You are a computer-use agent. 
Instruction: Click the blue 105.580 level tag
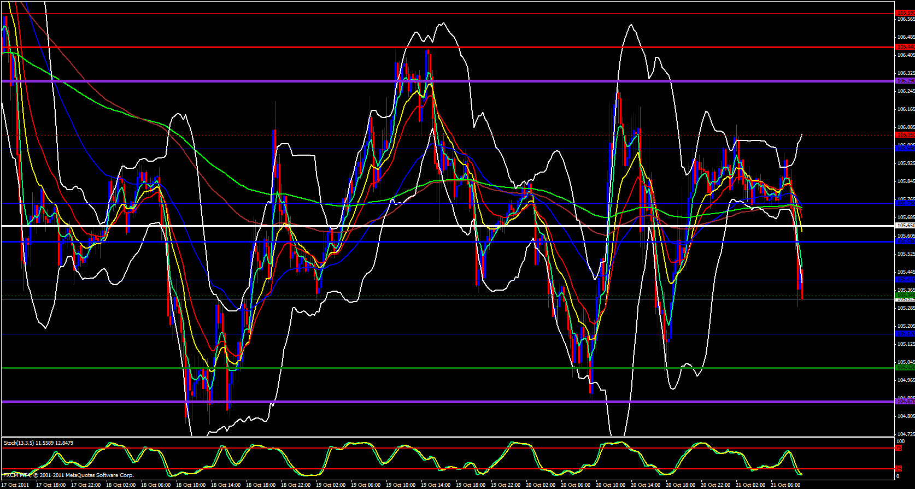906,241
